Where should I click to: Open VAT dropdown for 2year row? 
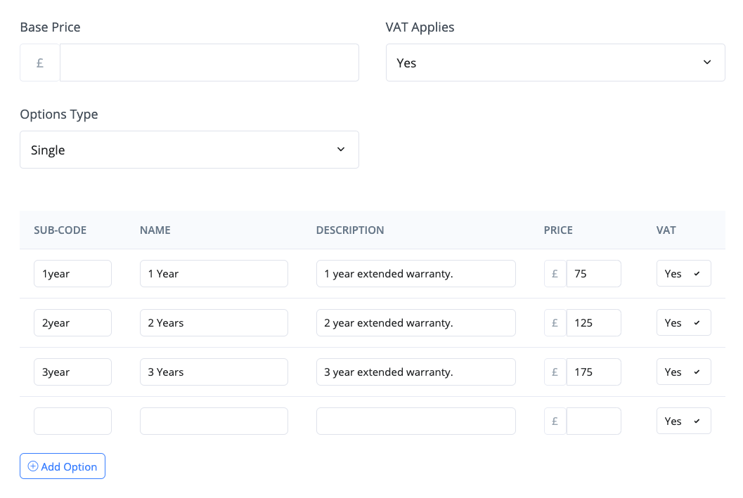point(684,323)
